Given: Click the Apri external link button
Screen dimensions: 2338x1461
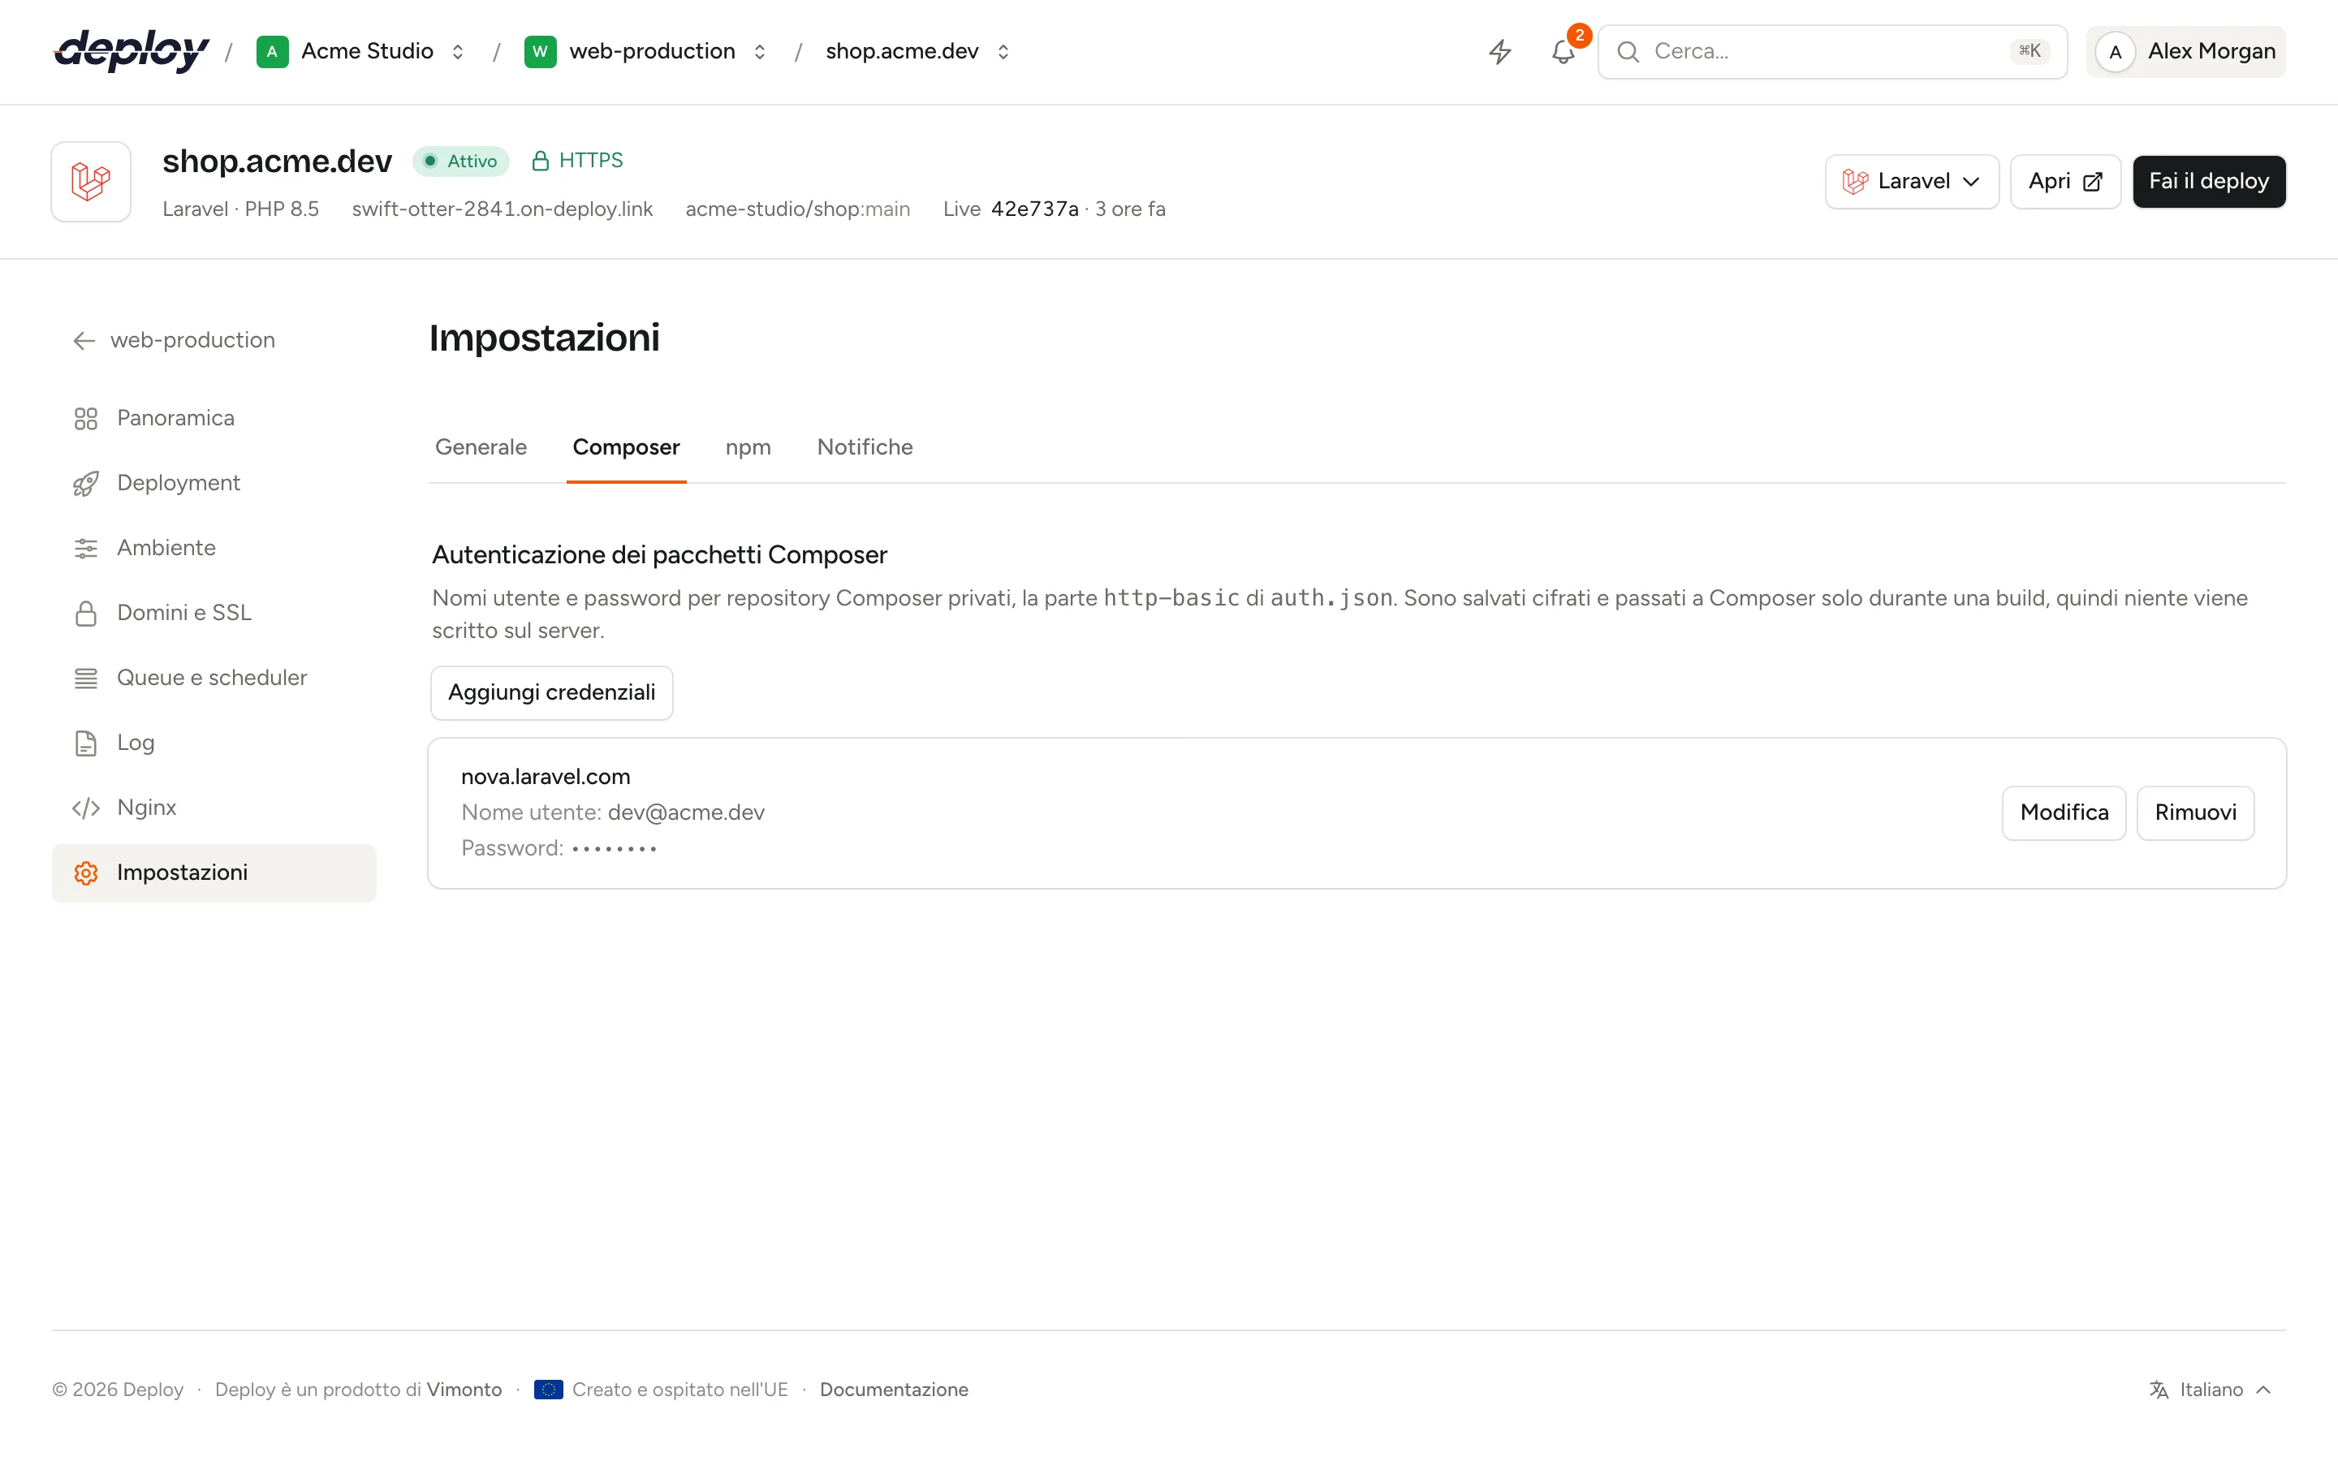Looking at the screenshot, I should [x=2064, y=182].
